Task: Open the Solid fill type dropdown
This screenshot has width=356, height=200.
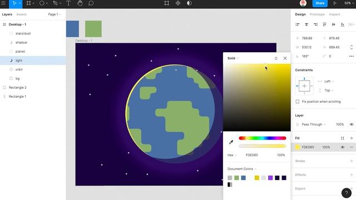Action: 233,58
